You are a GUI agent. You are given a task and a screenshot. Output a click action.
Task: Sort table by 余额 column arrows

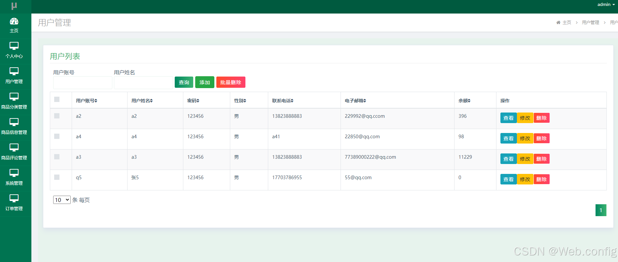pos(469,101)
